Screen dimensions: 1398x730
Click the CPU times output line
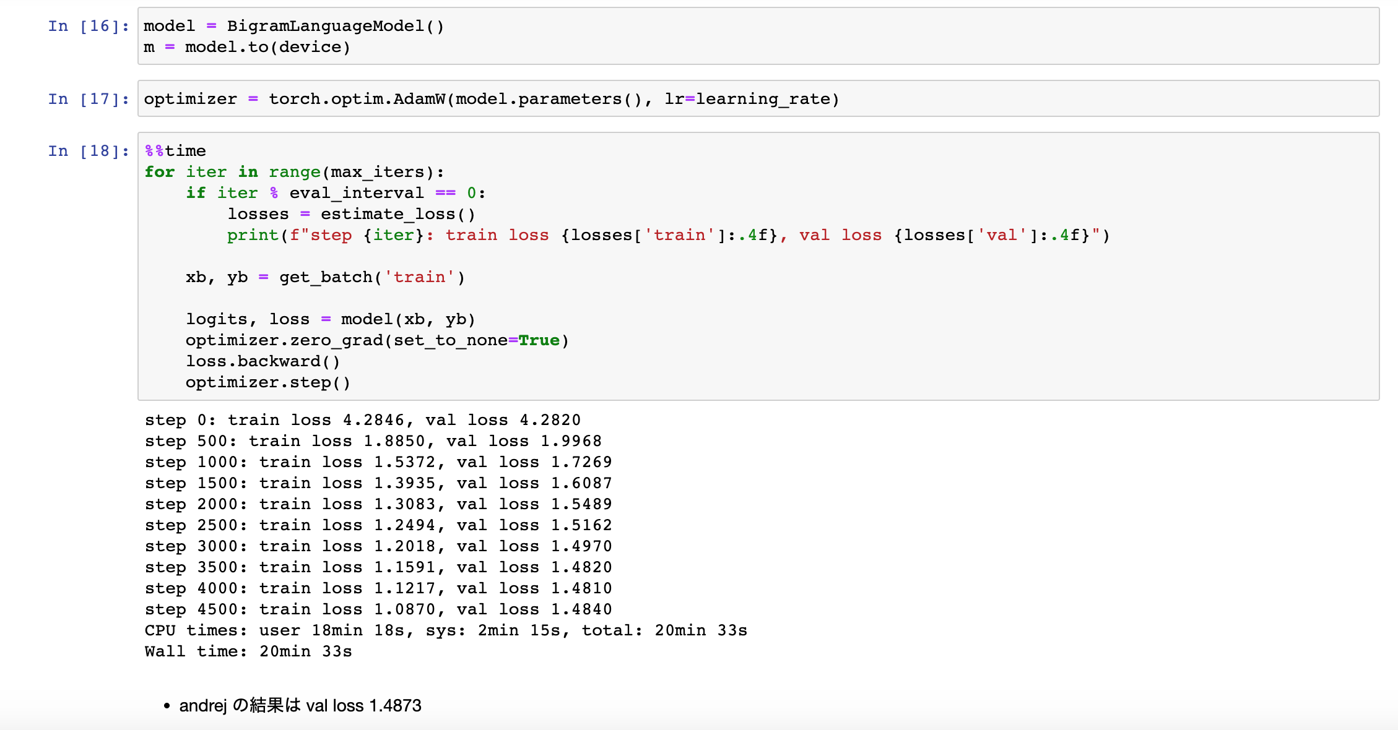click(x=446, y=630)
